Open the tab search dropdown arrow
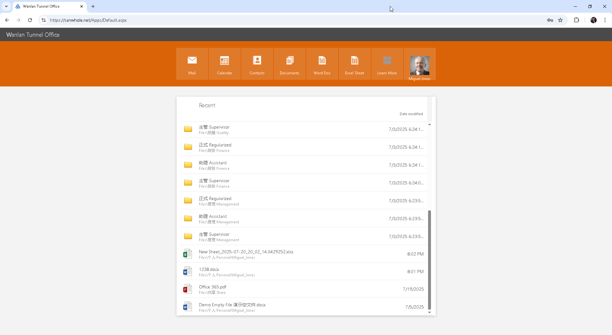 [6, 6]
